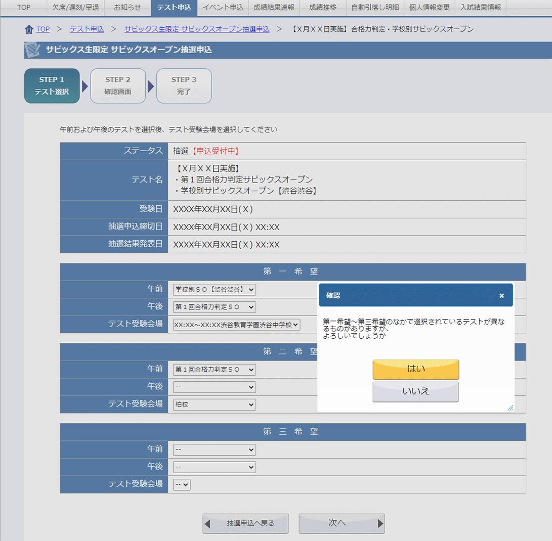Screen dimensions: 552x541
Task: Open 第一希望 午後 dropdown
Action: [215, 307]
